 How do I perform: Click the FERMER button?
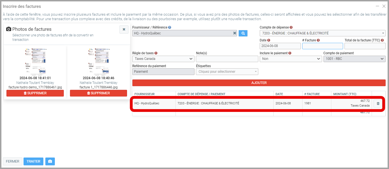point(13,161)
